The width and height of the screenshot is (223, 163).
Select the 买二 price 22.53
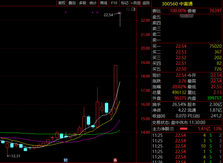[x=181, y=52]
